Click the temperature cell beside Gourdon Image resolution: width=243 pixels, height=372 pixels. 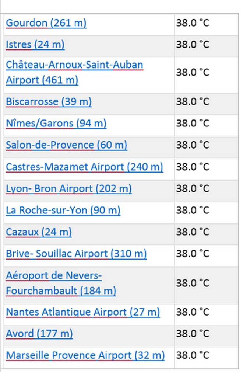[x=193, y=23]
